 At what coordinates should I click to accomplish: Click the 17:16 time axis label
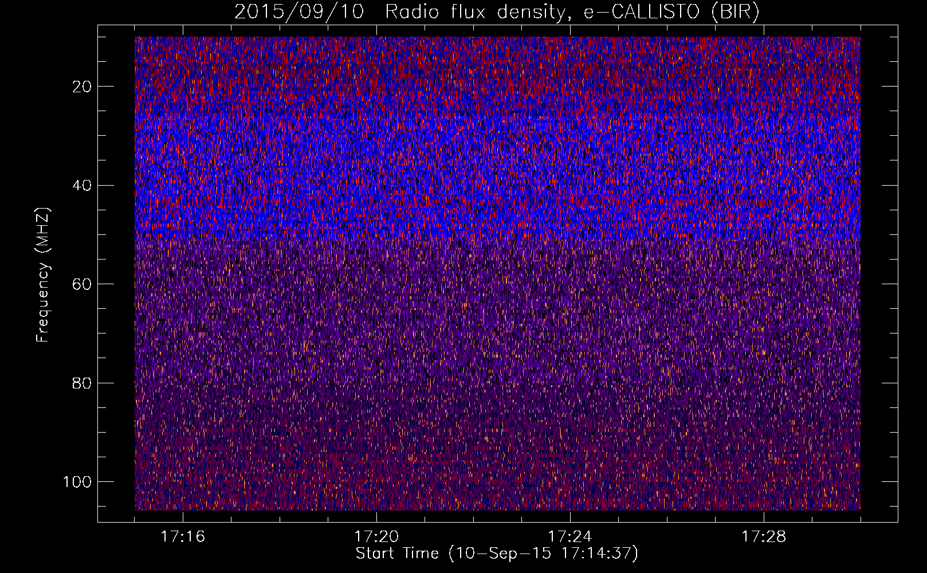point(183,537)
